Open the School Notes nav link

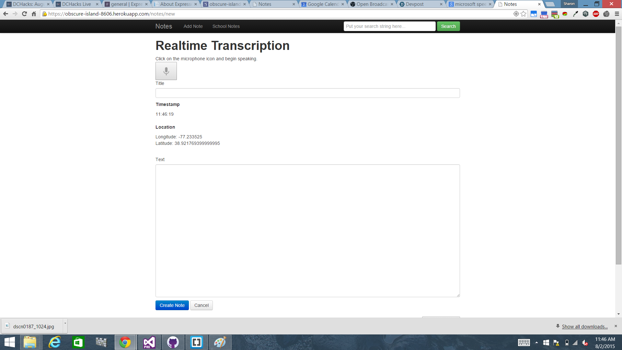226,26
